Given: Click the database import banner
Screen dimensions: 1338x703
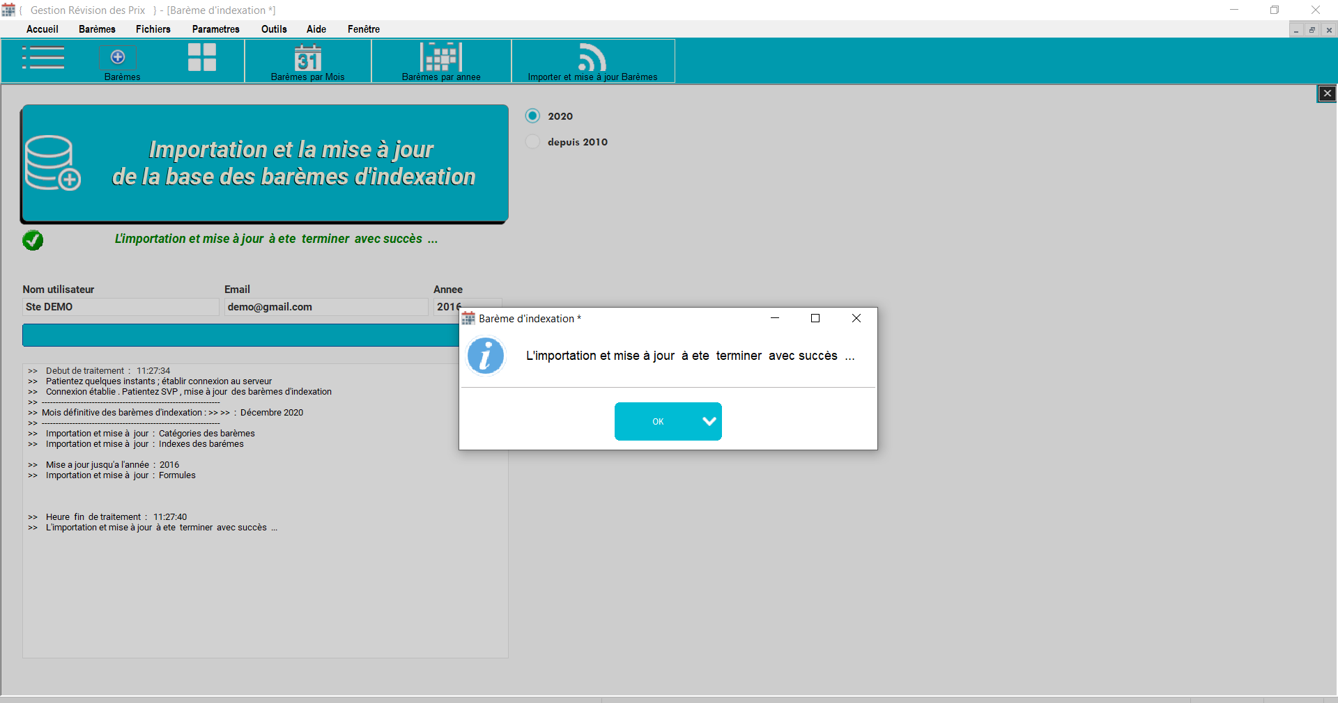Looking at the screenshot, I should tap(265, 164).
